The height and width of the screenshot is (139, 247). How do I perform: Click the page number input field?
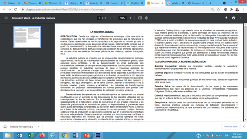point(99,18)
